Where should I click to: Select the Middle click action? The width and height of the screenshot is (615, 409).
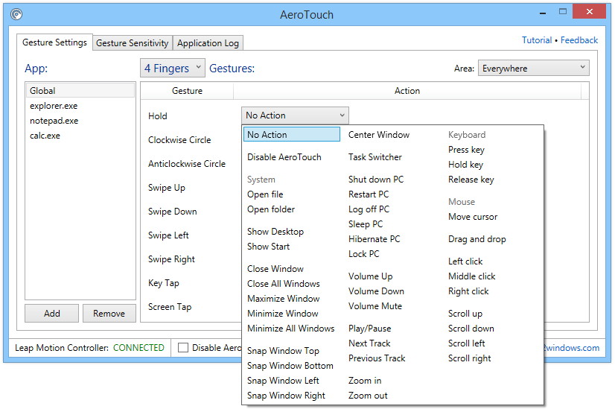pos(472,276)
